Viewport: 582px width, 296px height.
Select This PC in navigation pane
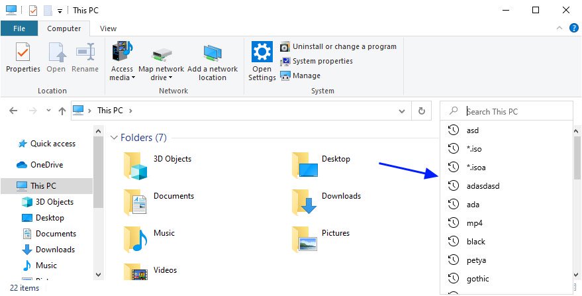46,185
